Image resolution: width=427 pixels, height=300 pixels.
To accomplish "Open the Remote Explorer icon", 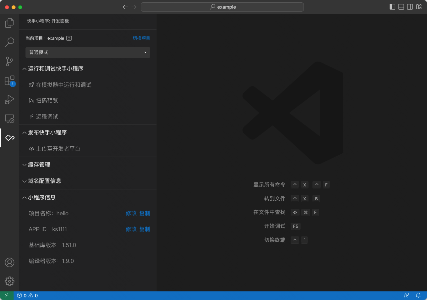I will tap(10, 119).
